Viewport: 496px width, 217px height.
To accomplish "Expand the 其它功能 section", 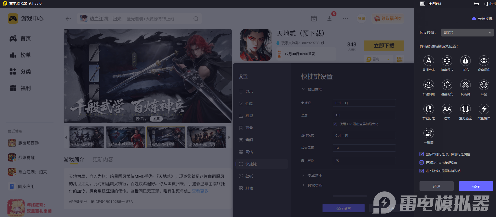I will coord(303,185).
